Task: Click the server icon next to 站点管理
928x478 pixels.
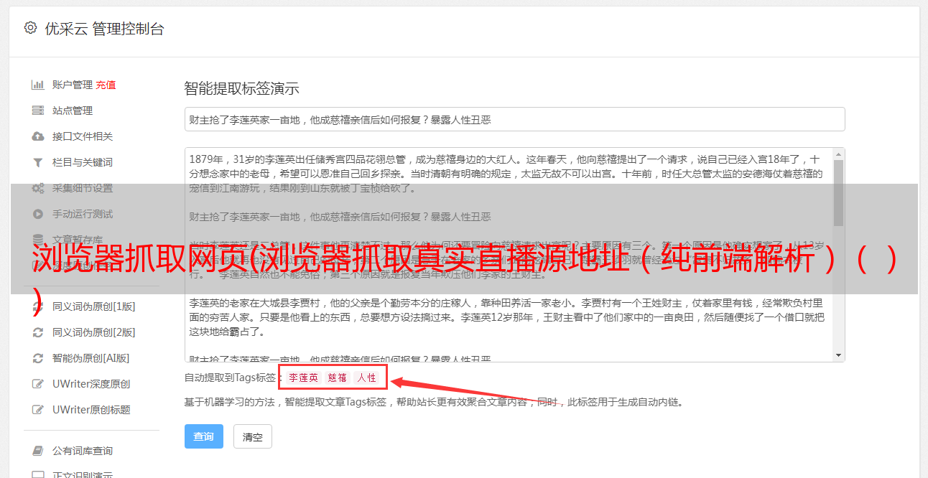Action: click(37, 111)
